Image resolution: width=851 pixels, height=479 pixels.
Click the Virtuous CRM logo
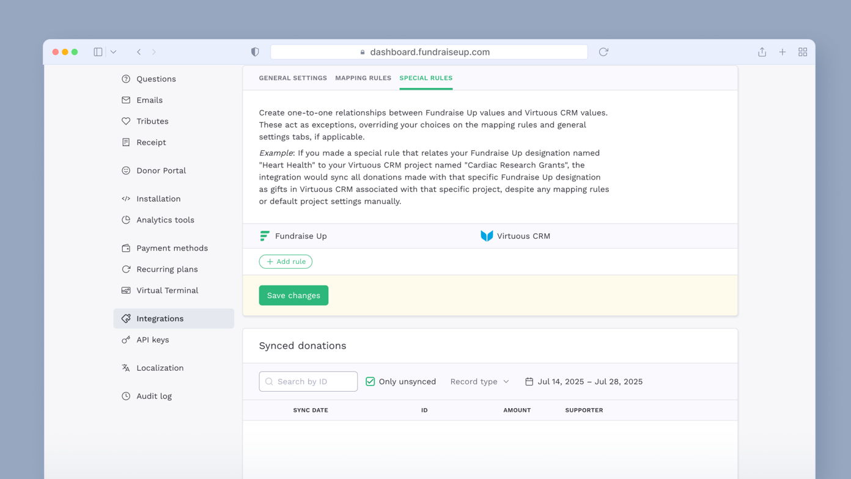[486, 235]
